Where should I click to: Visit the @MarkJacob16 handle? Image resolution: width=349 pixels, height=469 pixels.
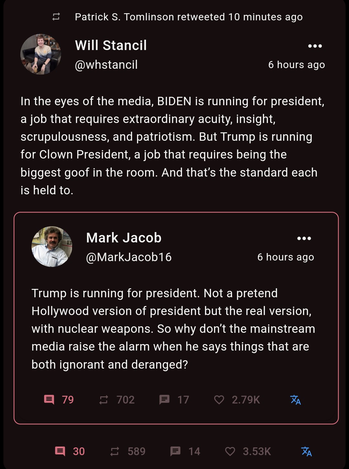129,257
